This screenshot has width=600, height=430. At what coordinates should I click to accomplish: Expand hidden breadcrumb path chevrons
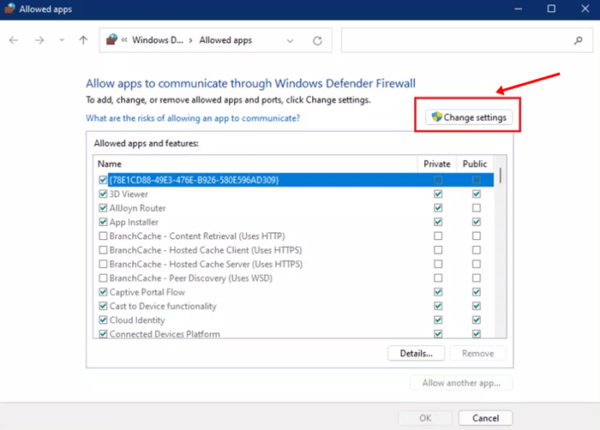[125, 40]
